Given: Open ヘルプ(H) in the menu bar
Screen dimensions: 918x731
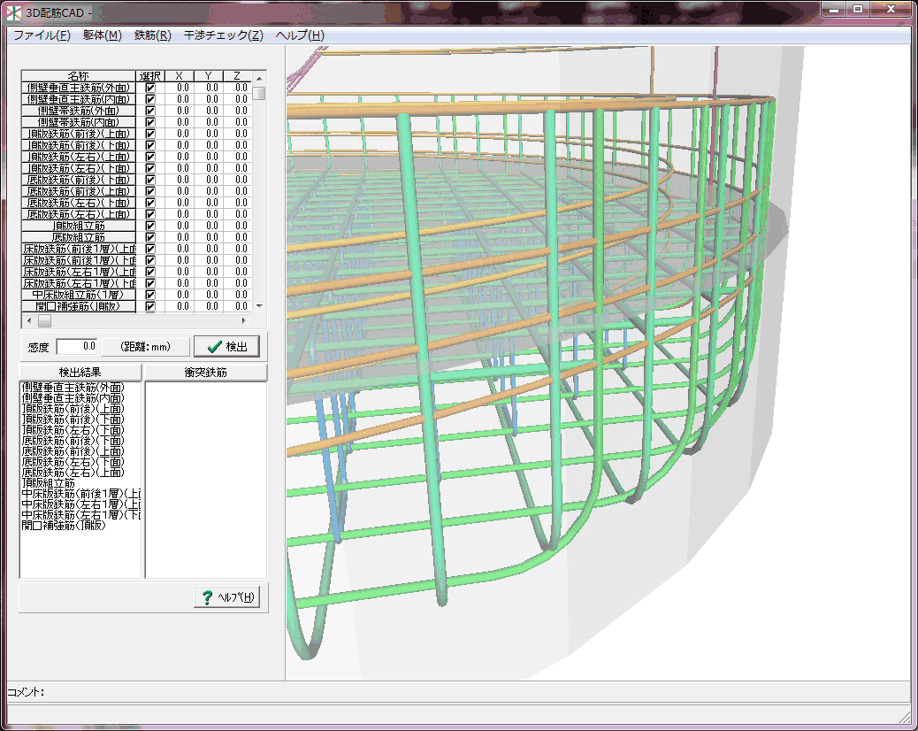Looking at the screenshot, I should click(x=300, y=35).
